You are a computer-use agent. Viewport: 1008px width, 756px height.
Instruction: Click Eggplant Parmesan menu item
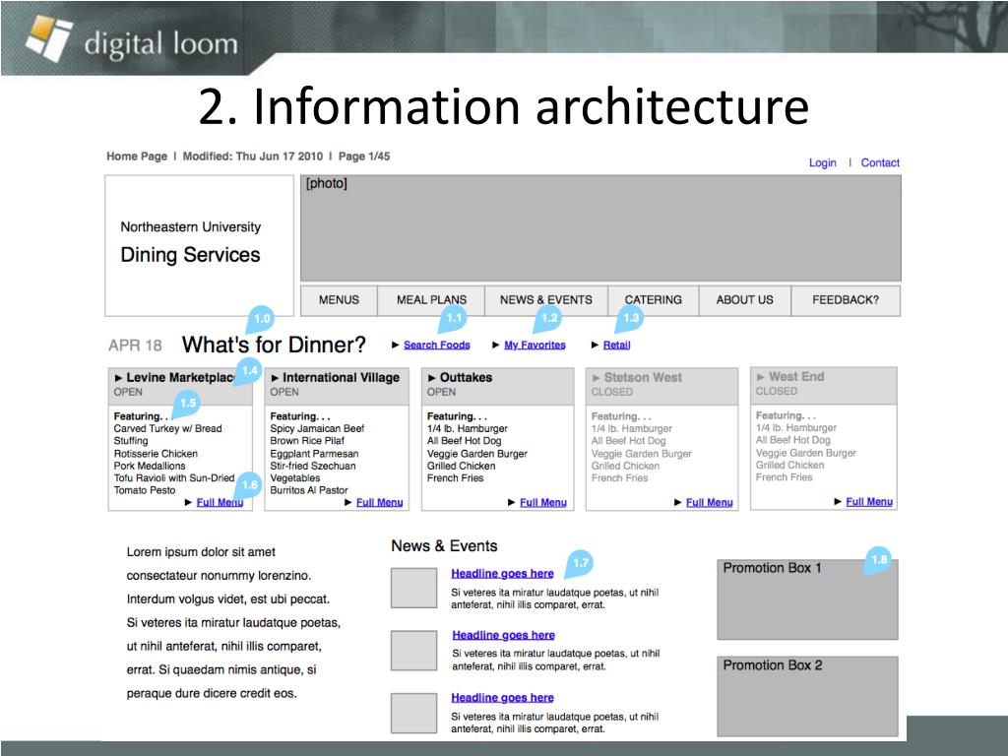[x=314, y=454]
